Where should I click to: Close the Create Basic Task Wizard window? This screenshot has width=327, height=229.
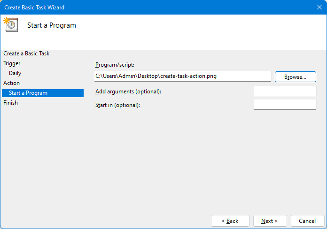pos(319,7)
